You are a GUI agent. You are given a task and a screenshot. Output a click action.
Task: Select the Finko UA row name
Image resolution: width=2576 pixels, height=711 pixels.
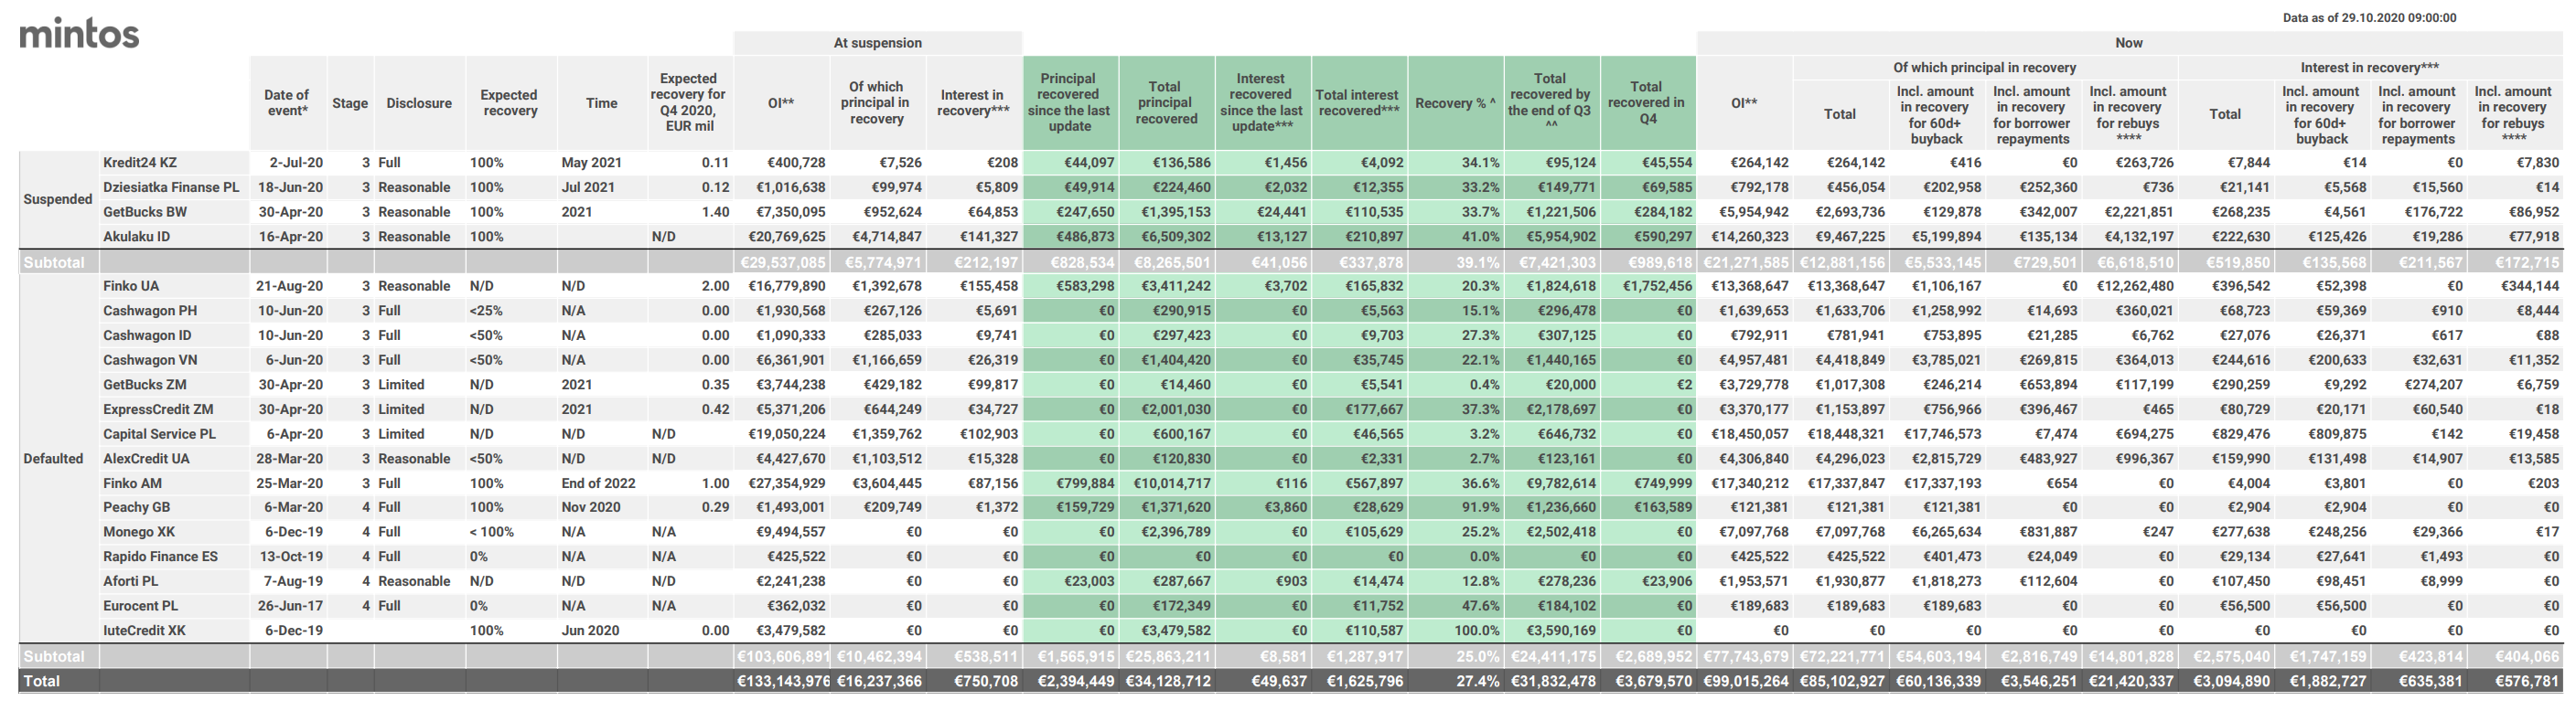(x=131, y=286)
